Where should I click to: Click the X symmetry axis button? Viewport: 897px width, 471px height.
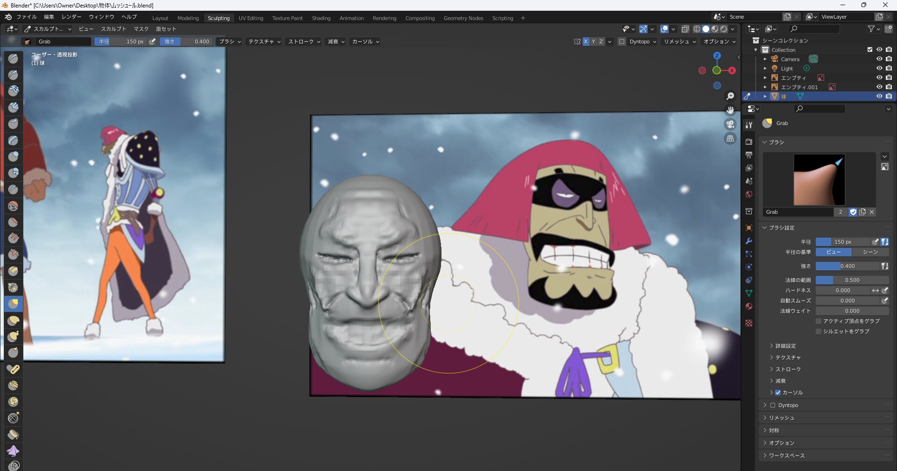pos(585,42)
